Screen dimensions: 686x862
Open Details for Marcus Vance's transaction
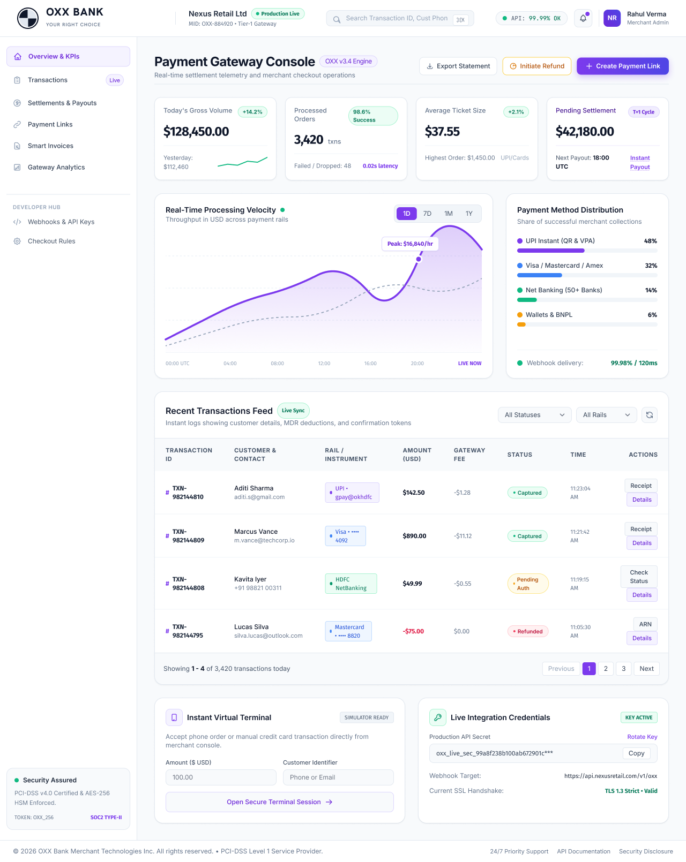point(642,543)
